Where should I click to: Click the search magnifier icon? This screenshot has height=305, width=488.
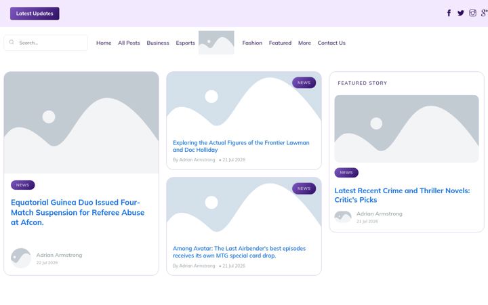click(12, 42)
